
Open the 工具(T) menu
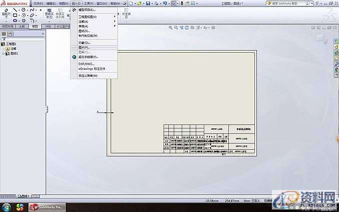point(89,4)
